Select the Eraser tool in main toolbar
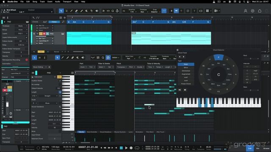Screen dimensions: 271x152 click(76, 11)
